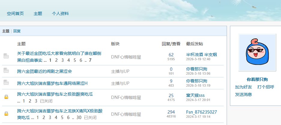Go to the 个人资料 navigation tab
The image size is (281, 125).
click(x=60, y=13)
